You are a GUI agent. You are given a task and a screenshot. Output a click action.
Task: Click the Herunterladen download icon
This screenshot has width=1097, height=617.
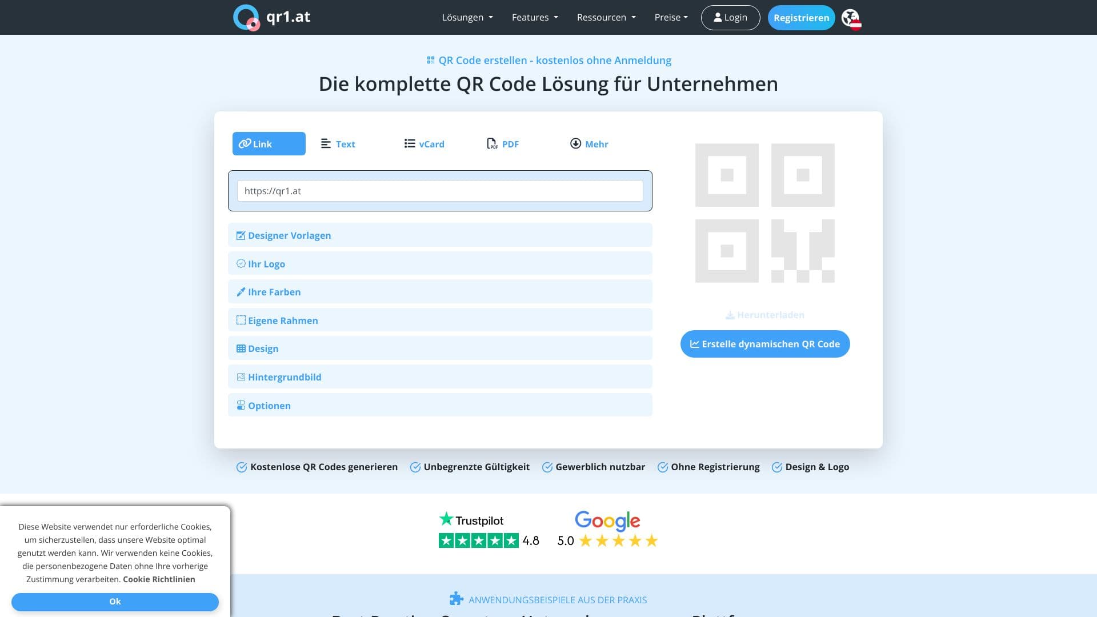730,315
